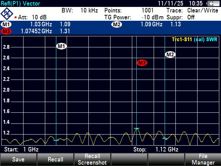This screenshot has height=166, width=221.
Task: Click the M1 cyan marker tick on trace
Action: click(56, 140)
